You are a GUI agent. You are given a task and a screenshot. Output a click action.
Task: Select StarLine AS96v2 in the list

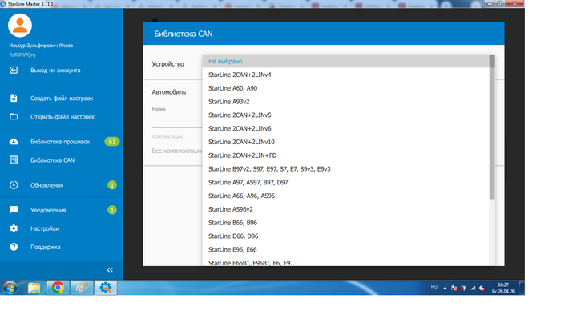(x=346, y=209)
